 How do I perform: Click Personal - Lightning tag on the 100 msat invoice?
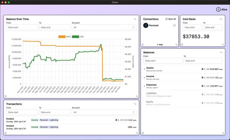click(x=49, y=127)
